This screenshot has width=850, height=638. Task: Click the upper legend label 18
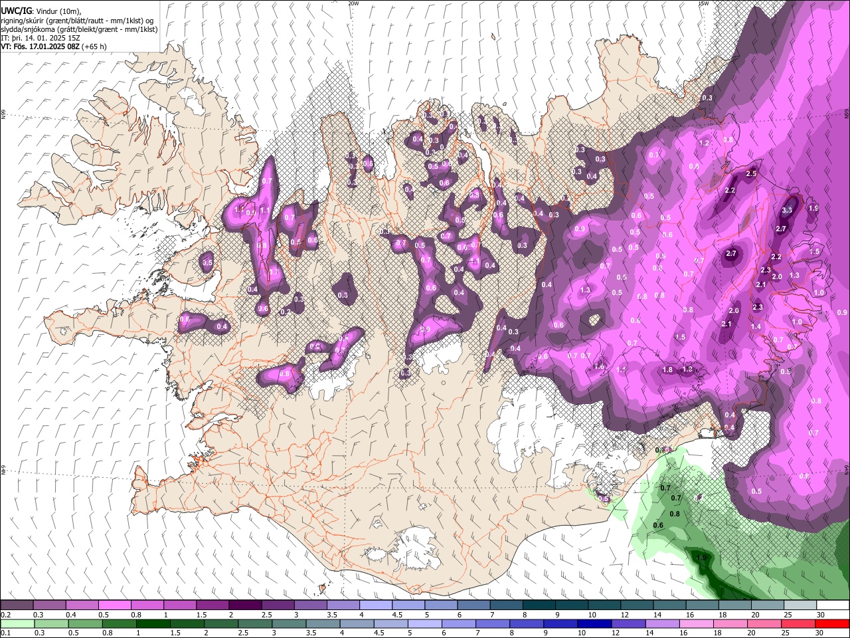point(722,615)
